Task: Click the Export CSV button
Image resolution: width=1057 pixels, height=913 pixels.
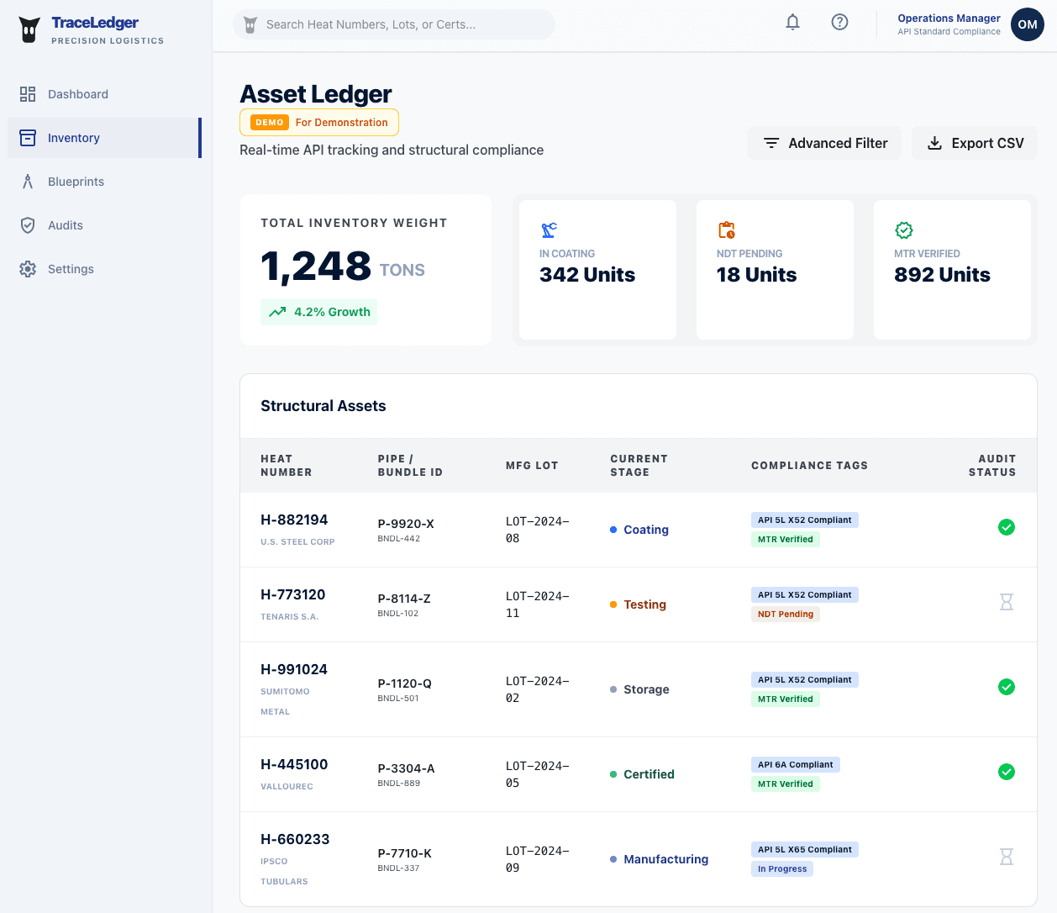Action: 975,143
